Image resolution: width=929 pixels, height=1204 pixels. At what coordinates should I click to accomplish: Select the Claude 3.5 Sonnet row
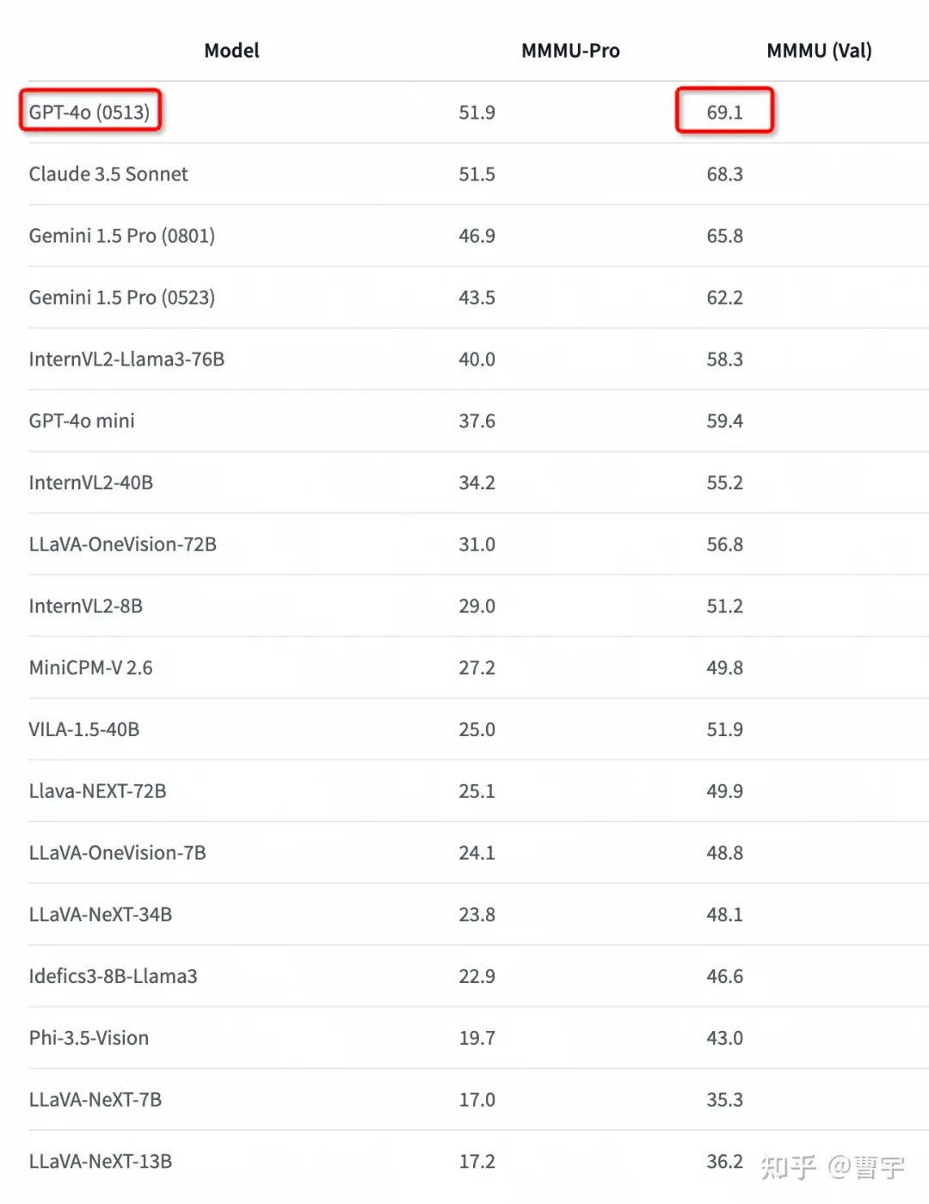(478, 174)
